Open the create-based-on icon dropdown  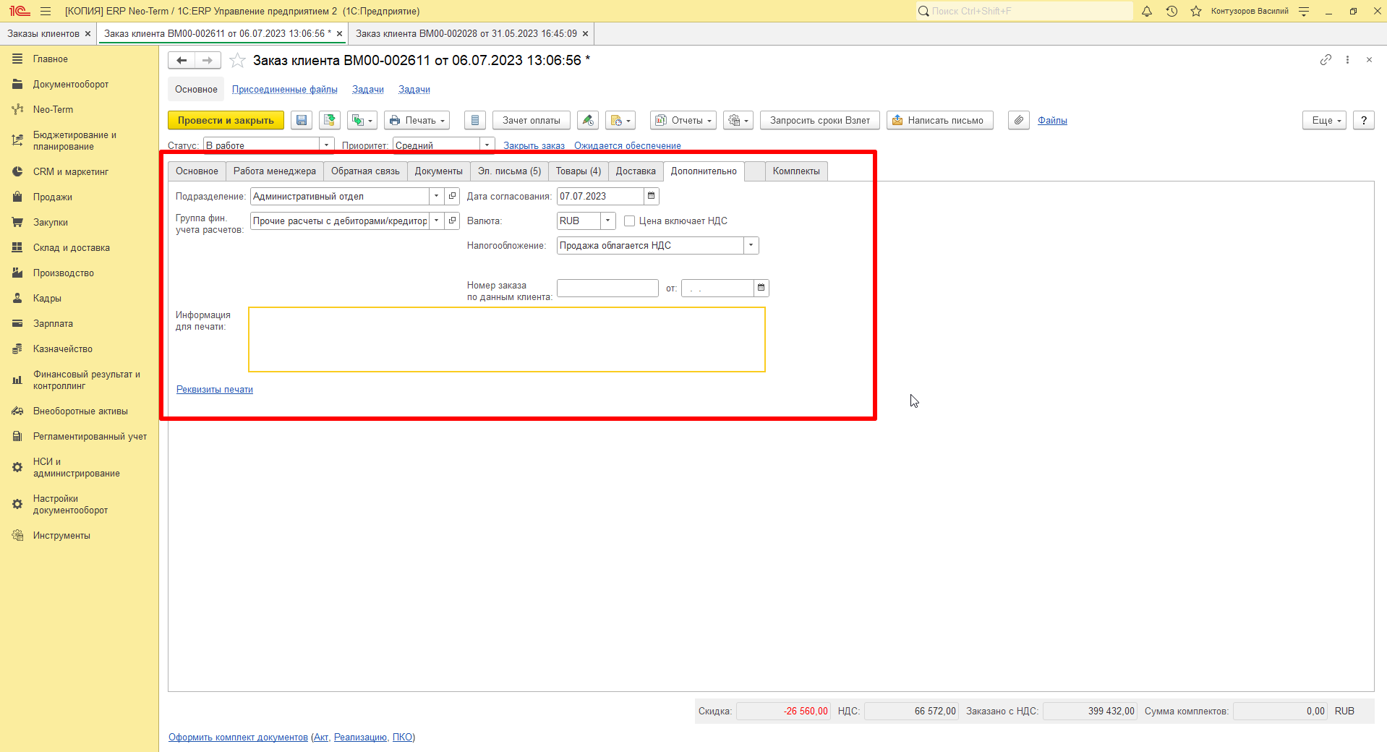point(362,121)
